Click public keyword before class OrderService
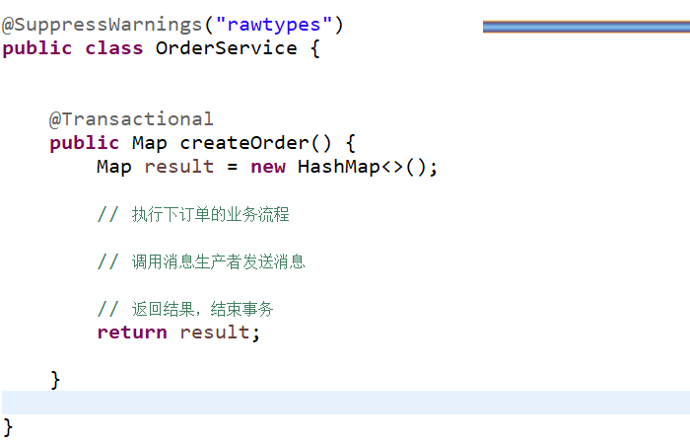The height and width of the screenshot is (444, 690). point(36,49)
